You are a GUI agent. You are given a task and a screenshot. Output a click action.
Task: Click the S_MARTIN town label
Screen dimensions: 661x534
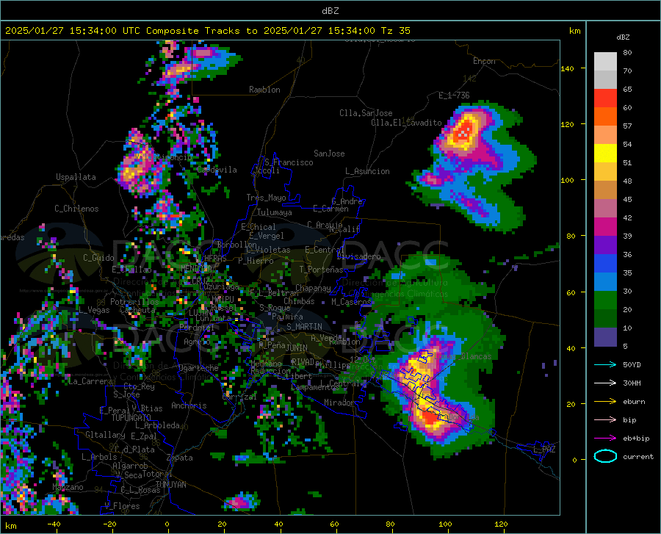(304, 327)
